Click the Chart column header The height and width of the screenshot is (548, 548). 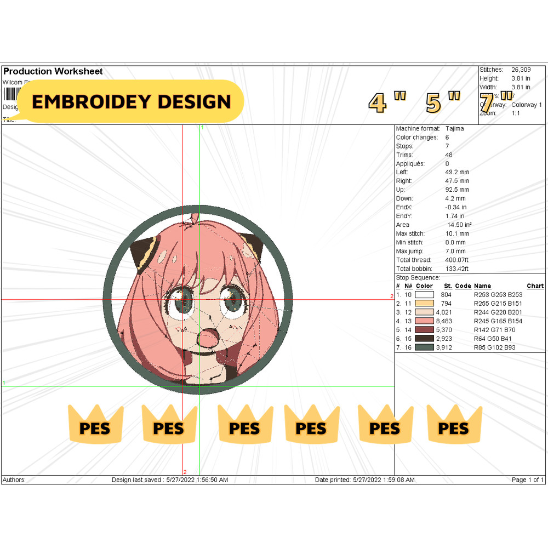535,286
